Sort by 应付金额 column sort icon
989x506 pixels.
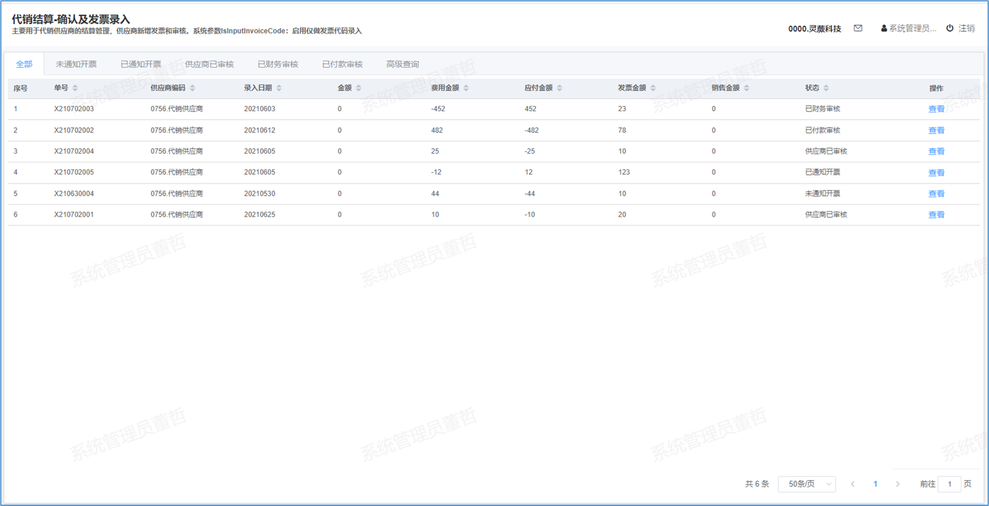point(560,88)
